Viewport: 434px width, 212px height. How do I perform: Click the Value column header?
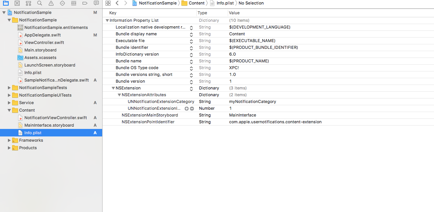(234, 13)
